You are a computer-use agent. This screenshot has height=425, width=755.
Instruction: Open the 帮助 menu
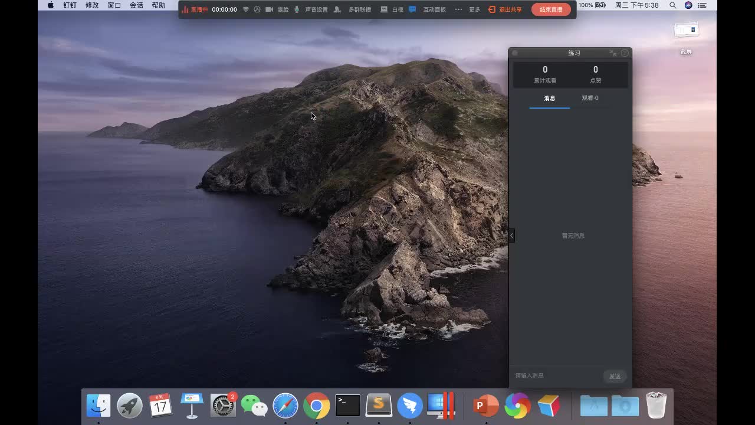[x=159, y=5]
